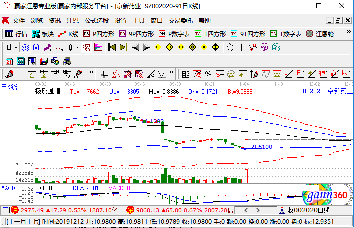Viewport: 354px width, 228px height.
Task: Click the 沪 Shanghai index badge
Action: point(15,210)
